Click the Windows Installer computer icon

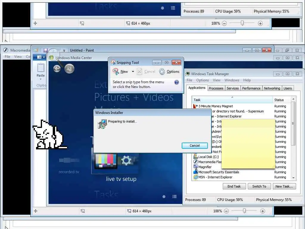point(102,124)
